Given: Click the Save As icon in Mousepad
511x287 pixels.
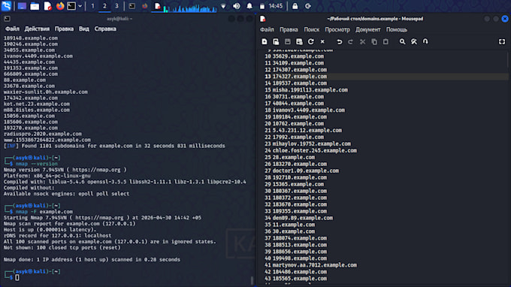Looking at the screenshot, I should pyautogui.click(x=299, y=42).
